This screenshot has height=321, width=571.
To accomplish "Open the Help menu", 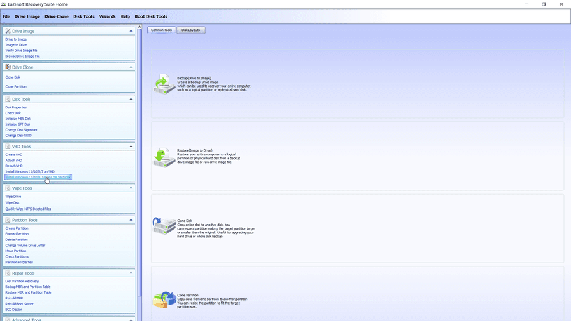I will [x=125, y=16].
